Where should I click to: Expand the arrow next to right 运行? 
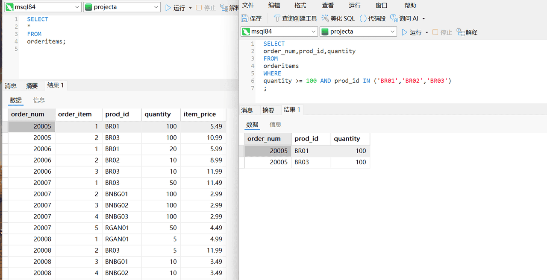(426, 32)
